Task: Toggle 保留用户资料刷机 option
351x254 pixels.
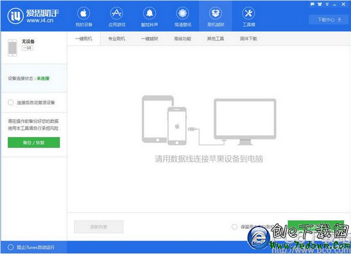Action: coord(235,227)
